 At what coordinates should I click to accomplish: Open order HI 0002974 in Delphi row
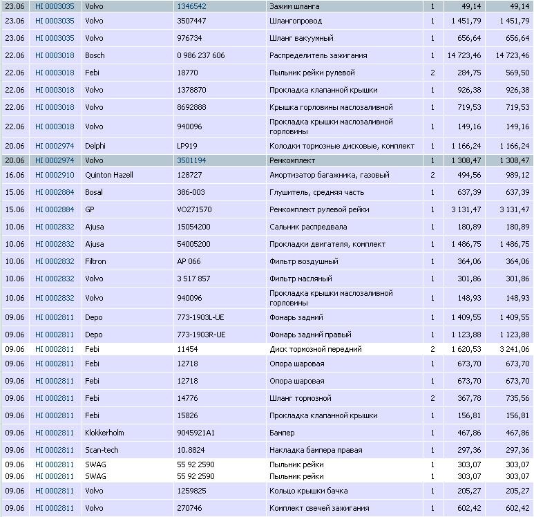(x=55, y=146)
